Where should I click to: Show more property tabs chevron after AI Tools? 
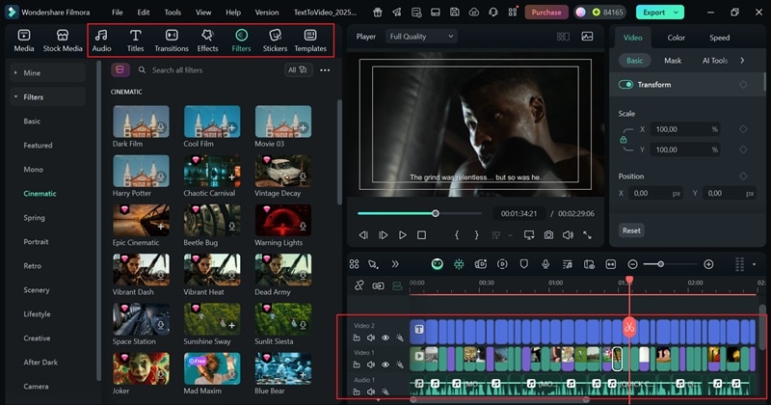point(742,61)
